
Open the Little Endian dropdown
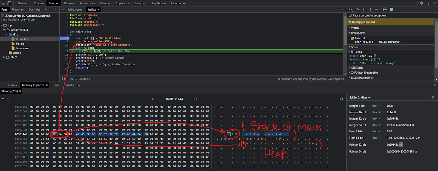pos(360,97)
